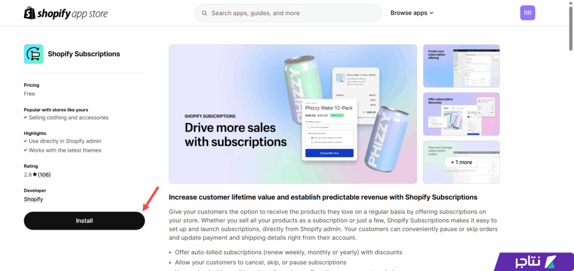The width and height of the screenshot is (574, 271).
Task: Open the Shopify developer link
Action: (33, 199)
